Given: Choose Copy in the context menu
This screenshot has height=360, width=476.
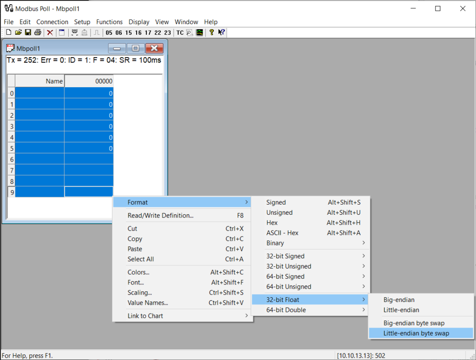Looking at the screenshot, I should click(182, 239).
